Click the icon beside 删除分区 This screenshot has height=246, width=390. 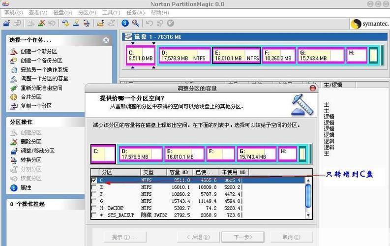(x=14, y=142)
